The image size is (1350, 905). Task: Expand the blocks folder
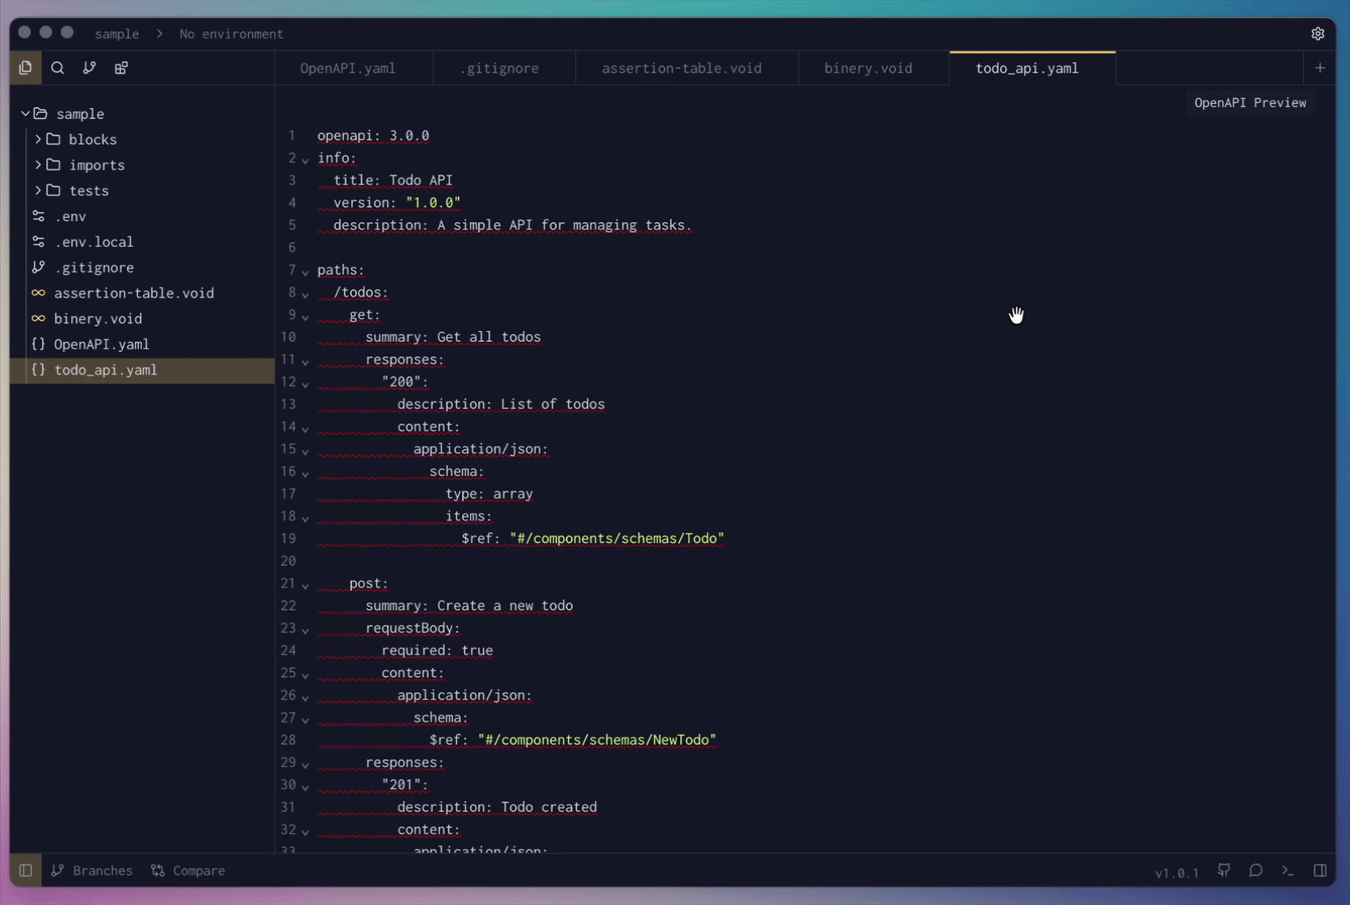pyautogui.click(x=38, y=139)
